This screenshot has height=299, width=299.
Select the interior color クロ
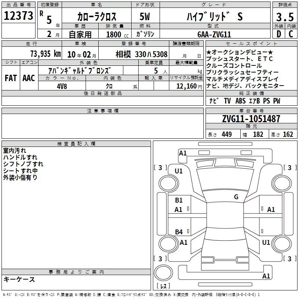(x=109, y=86)
